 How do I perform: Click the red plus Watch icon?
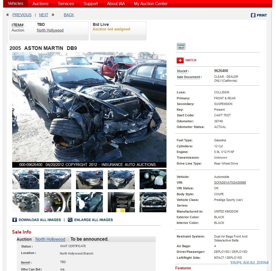180,60
